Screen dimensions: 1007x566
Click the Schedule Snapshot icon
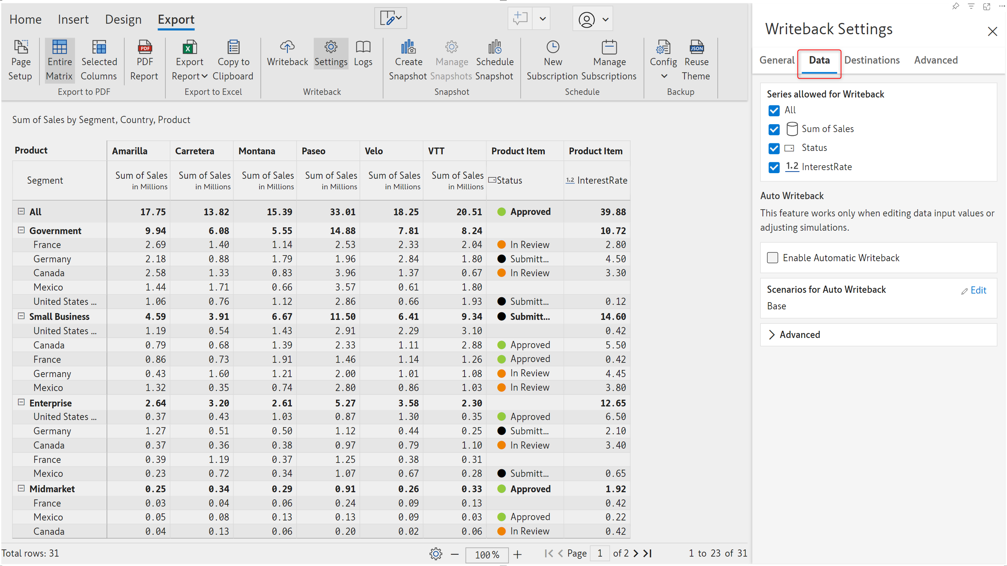pos(495,47)
